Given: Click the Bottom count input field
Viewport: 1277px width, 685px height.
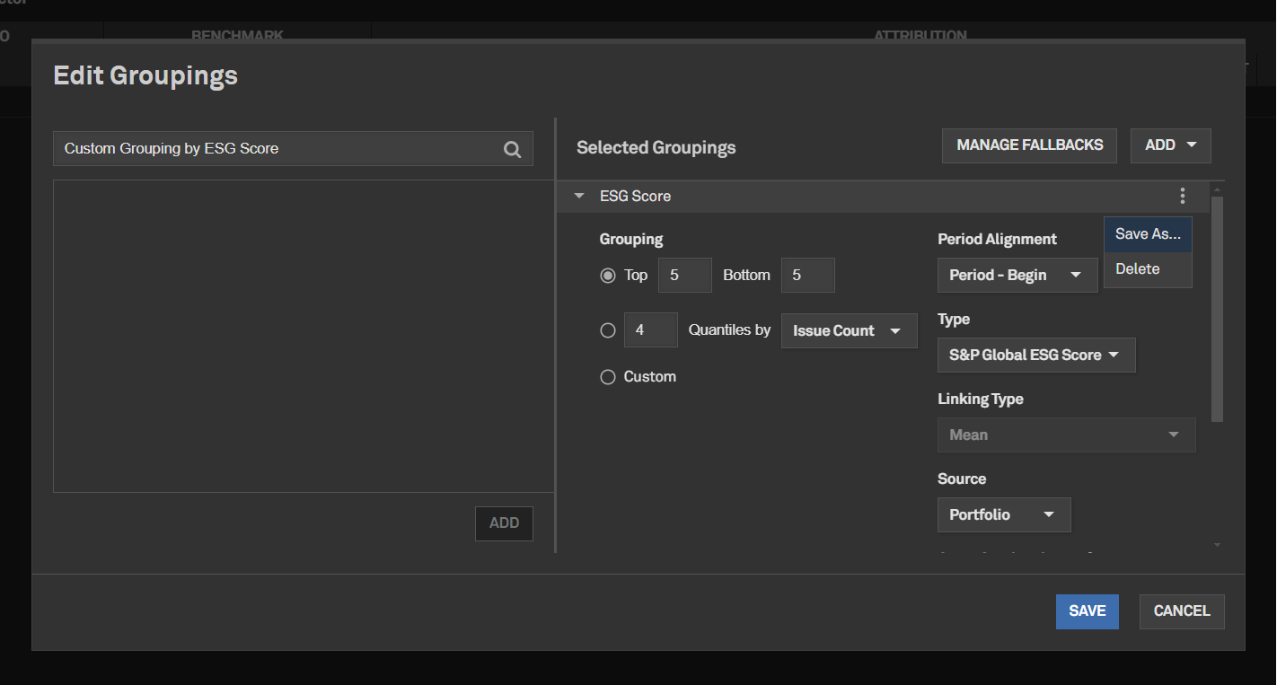Looking at the screenshot, I should (x=807, y=276).
